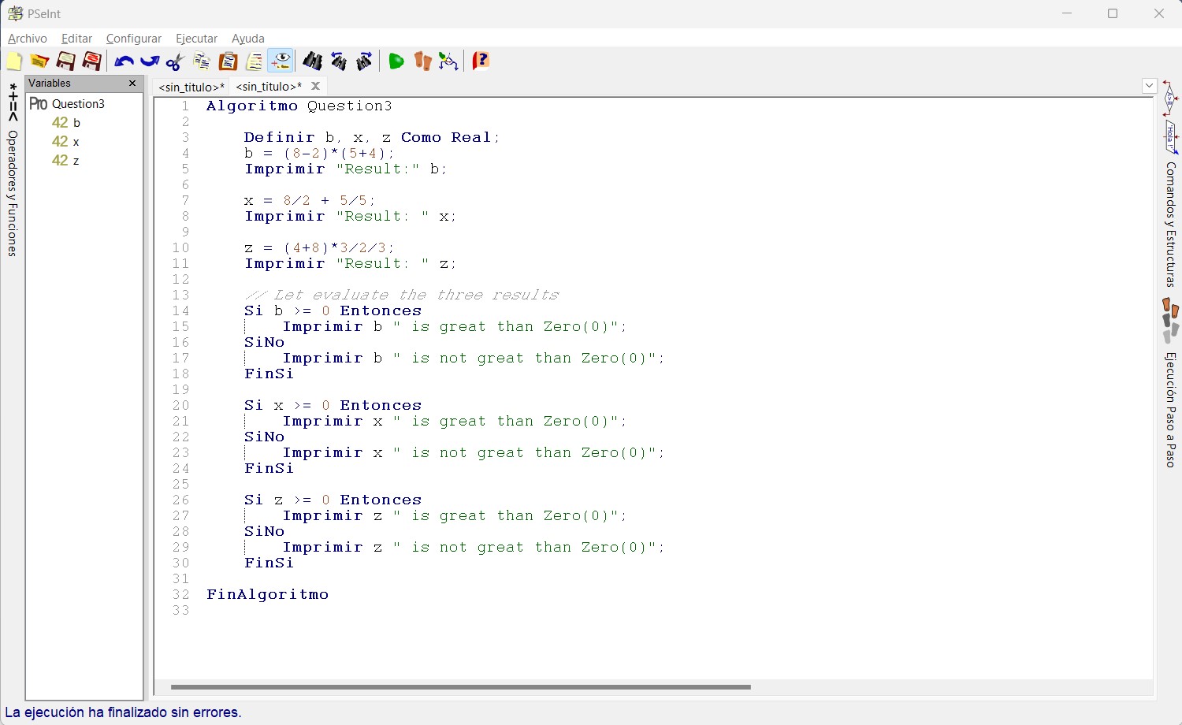Click the 'Si z >= 0 Entonces' line

(333, 500)
